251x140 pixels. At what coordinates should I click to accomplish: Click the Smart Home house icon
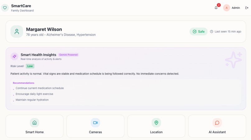(x=35, y=123)
